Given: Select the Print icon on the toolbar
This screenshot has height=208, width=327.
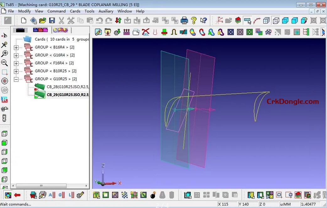Looking at the screenshot, I should (x=184, y=20).
